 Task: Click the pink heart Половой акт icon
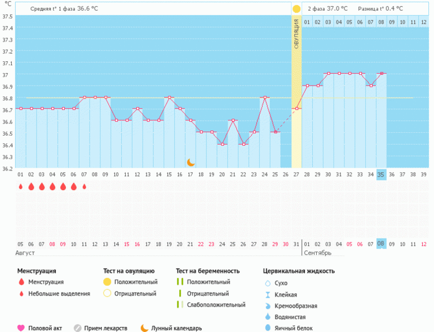pyautogui.click(x=21, y=328)
